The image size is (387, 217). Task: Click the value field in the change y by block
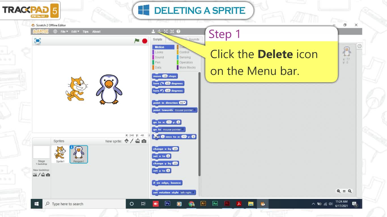tap(175, 163)
